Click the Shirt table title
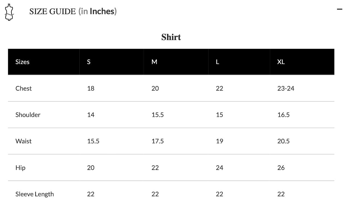Image resolution: width=349 pixels, height=209 pixels. [x=171, y=37]
